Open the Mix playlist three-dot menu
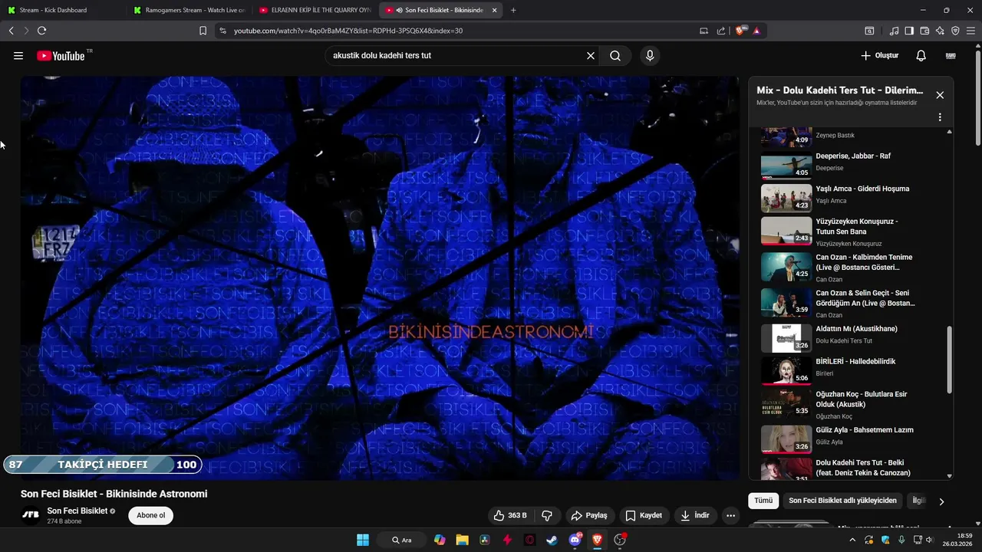This screenshot has height=552, width=982. click(940, 117)
